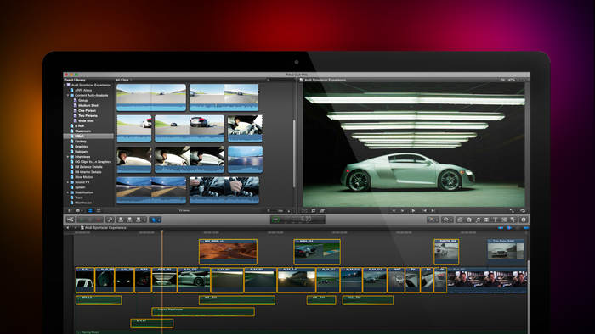Click the timecode display in the dashboard
Screen dimensions: 595x334
(x=297, y=220)
